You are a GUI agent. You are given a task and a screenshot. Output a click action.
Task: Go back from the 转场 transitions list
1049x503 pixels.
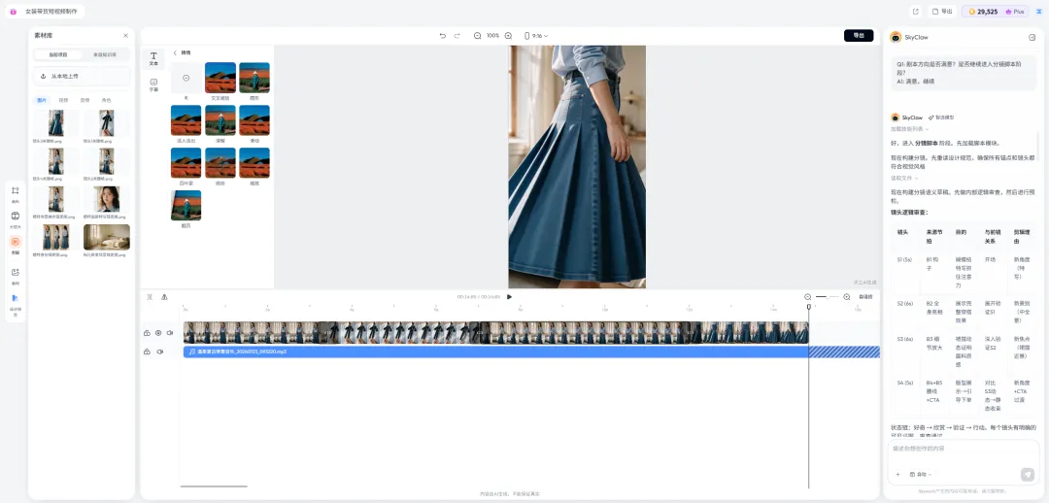click(x=175, y=52)
